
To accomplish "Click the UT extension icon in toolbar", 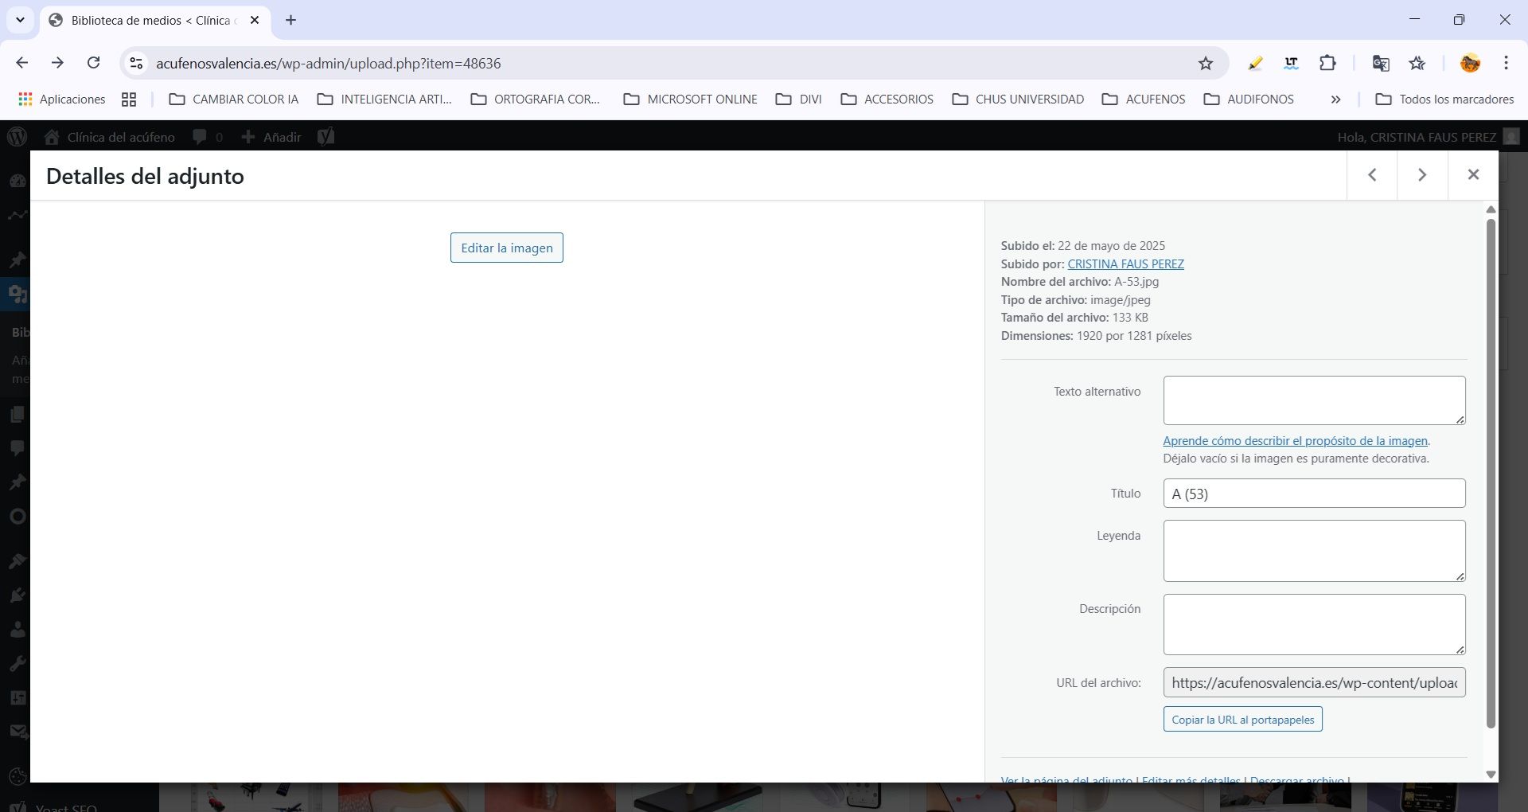I will click(x=1291, y=63).
